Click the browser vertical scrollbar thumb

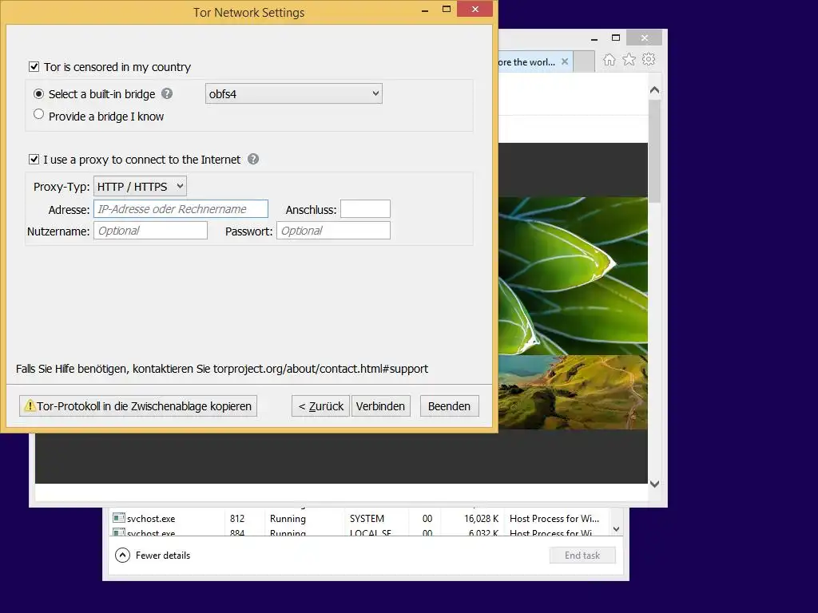[x=655, y=151]
